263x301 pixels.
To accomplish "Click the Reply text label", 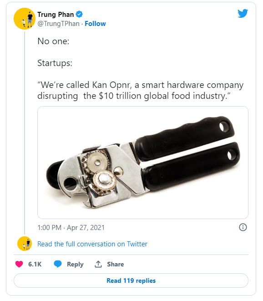I will (75, 264).
